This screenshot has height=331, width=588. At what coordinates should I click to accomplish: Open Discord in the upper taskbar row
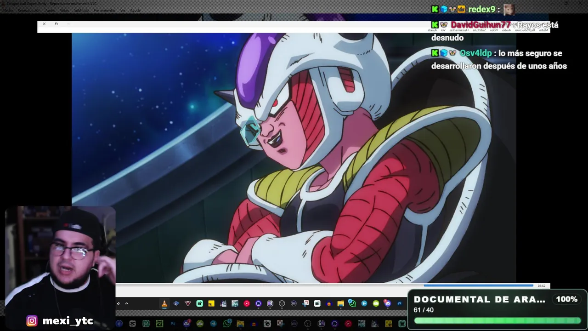click(x=387, y=303)
